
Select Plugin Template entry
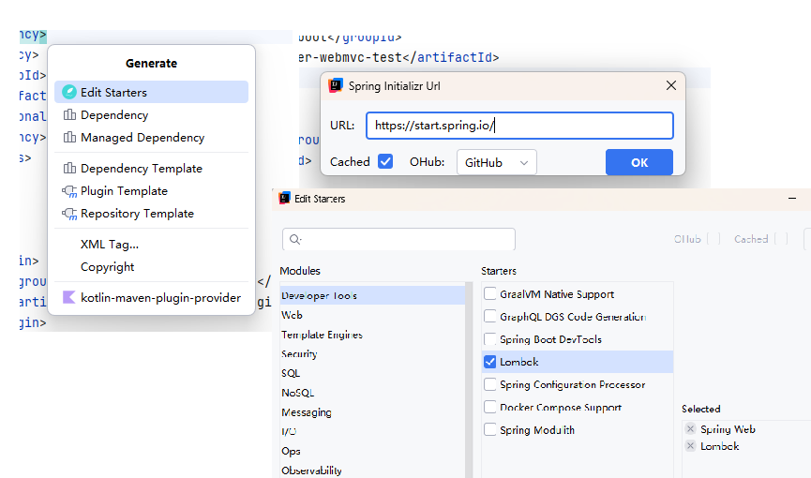point(151,191)
